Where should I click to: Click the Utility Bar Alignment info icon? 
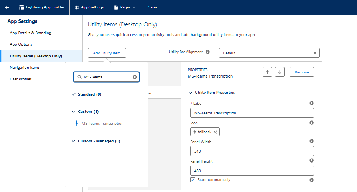(x=207, y=52)
